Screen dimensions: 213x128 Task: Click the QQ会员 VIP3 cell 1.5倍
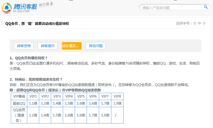pos(57,115)
